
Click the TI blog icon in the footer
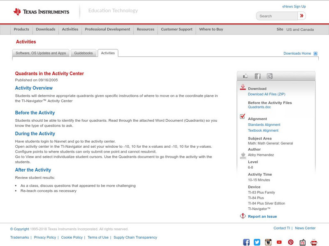(x=302, y=242)
